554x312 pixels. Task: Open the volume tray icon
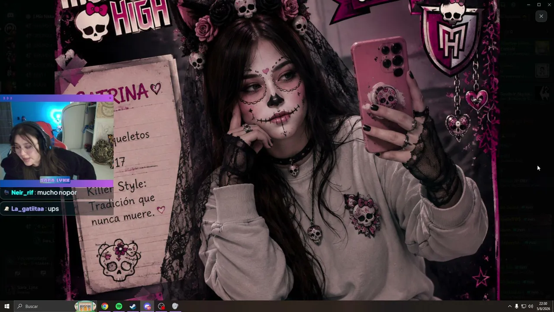tap(531, 306)
